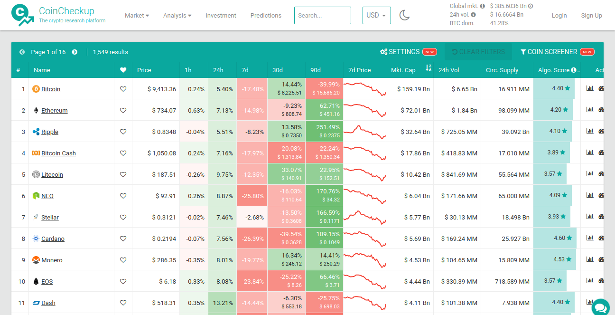The width and height of the screenshot is (615, 315).
Task: Sort table by 24h Vol column
Action: coord(449,70)
